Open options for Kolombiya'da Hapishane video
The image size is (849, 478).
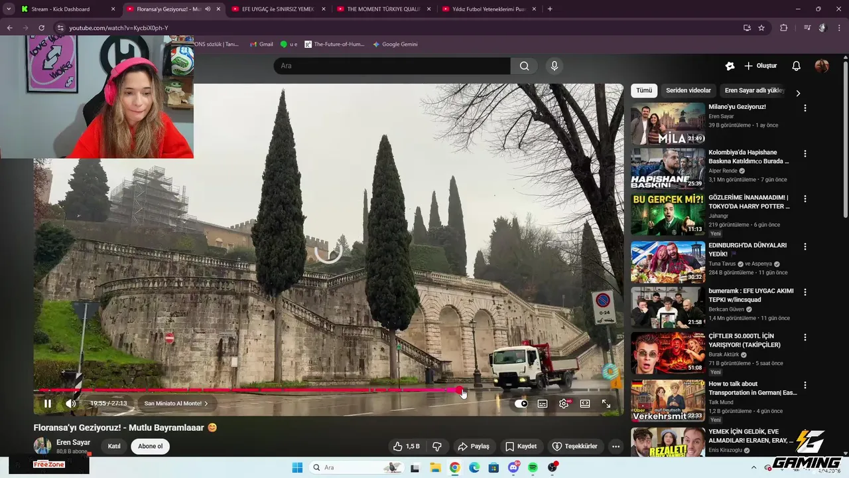[x=805, y=153]
